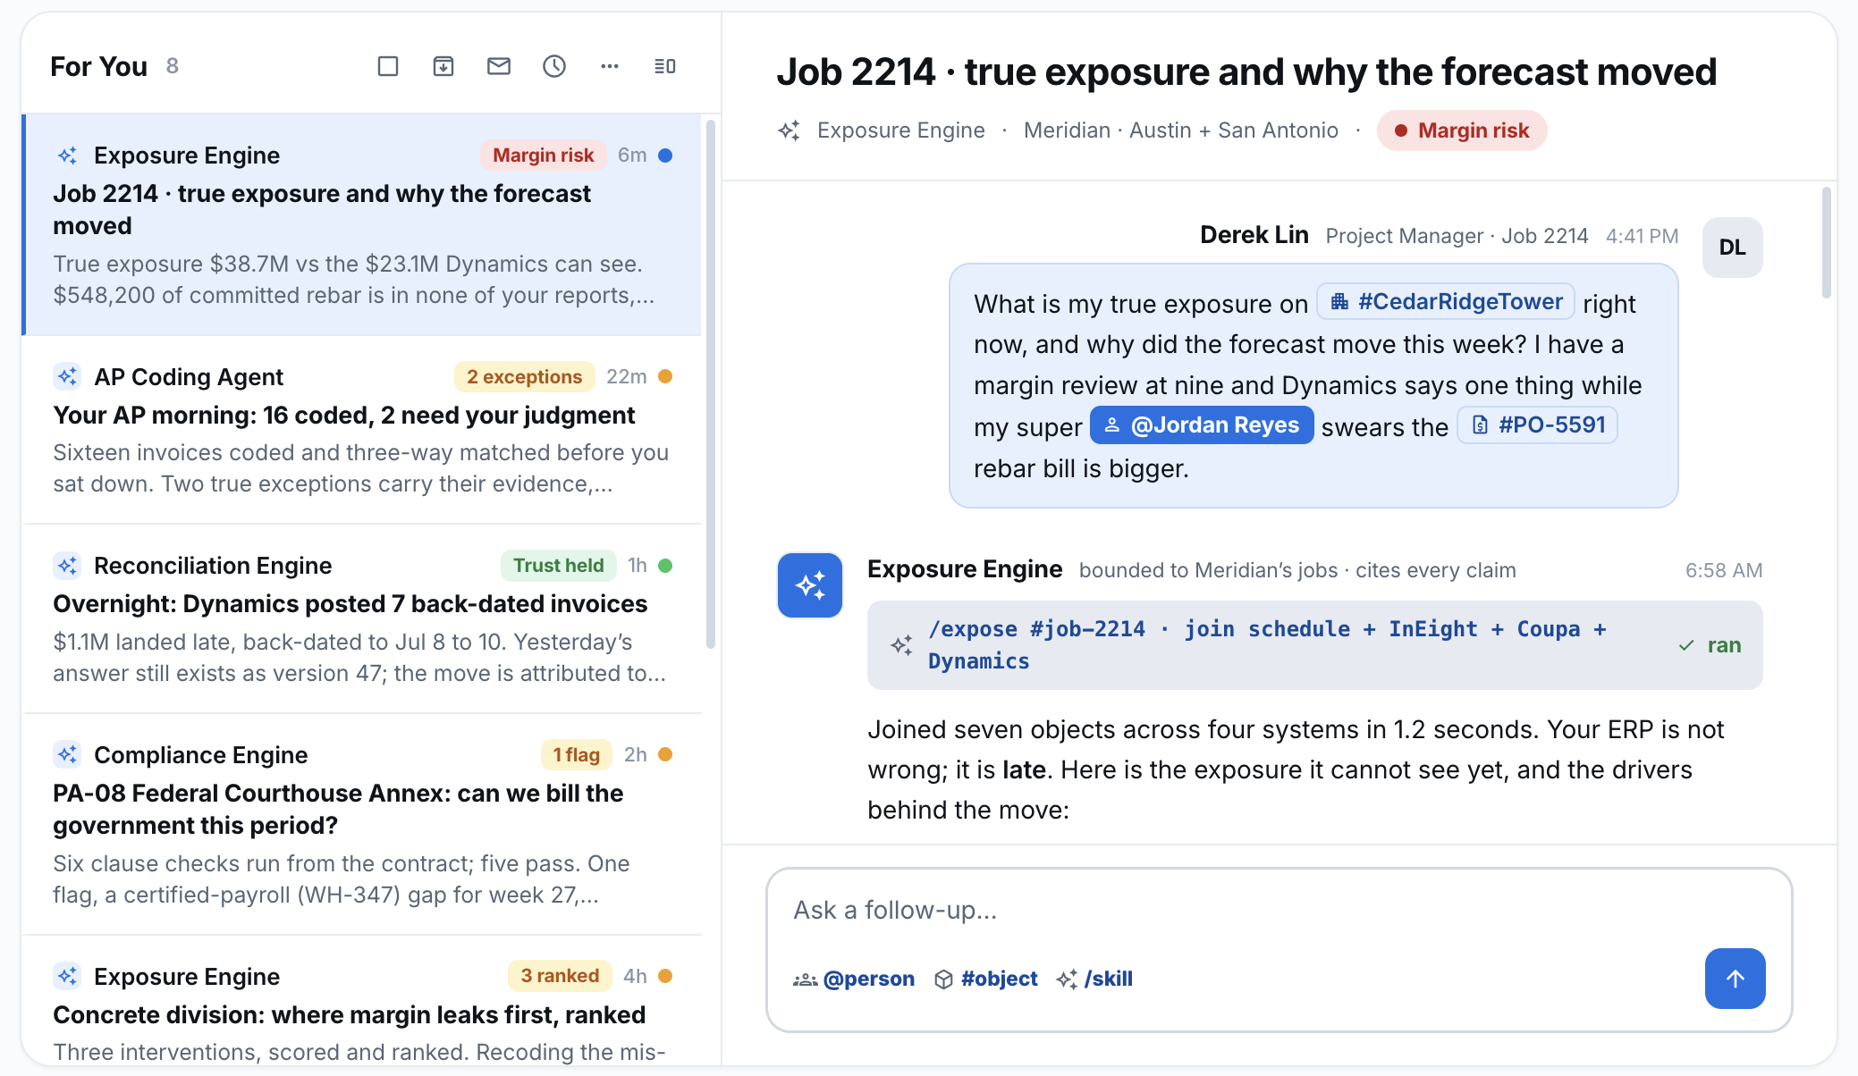Click the For You heading
The image size is (1858, 1076).
coord(98,66)
